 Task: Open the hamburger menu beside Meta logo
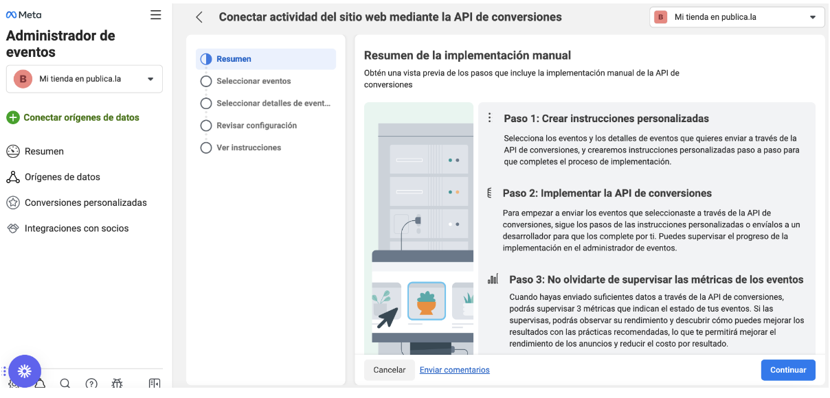coord(155,15)
